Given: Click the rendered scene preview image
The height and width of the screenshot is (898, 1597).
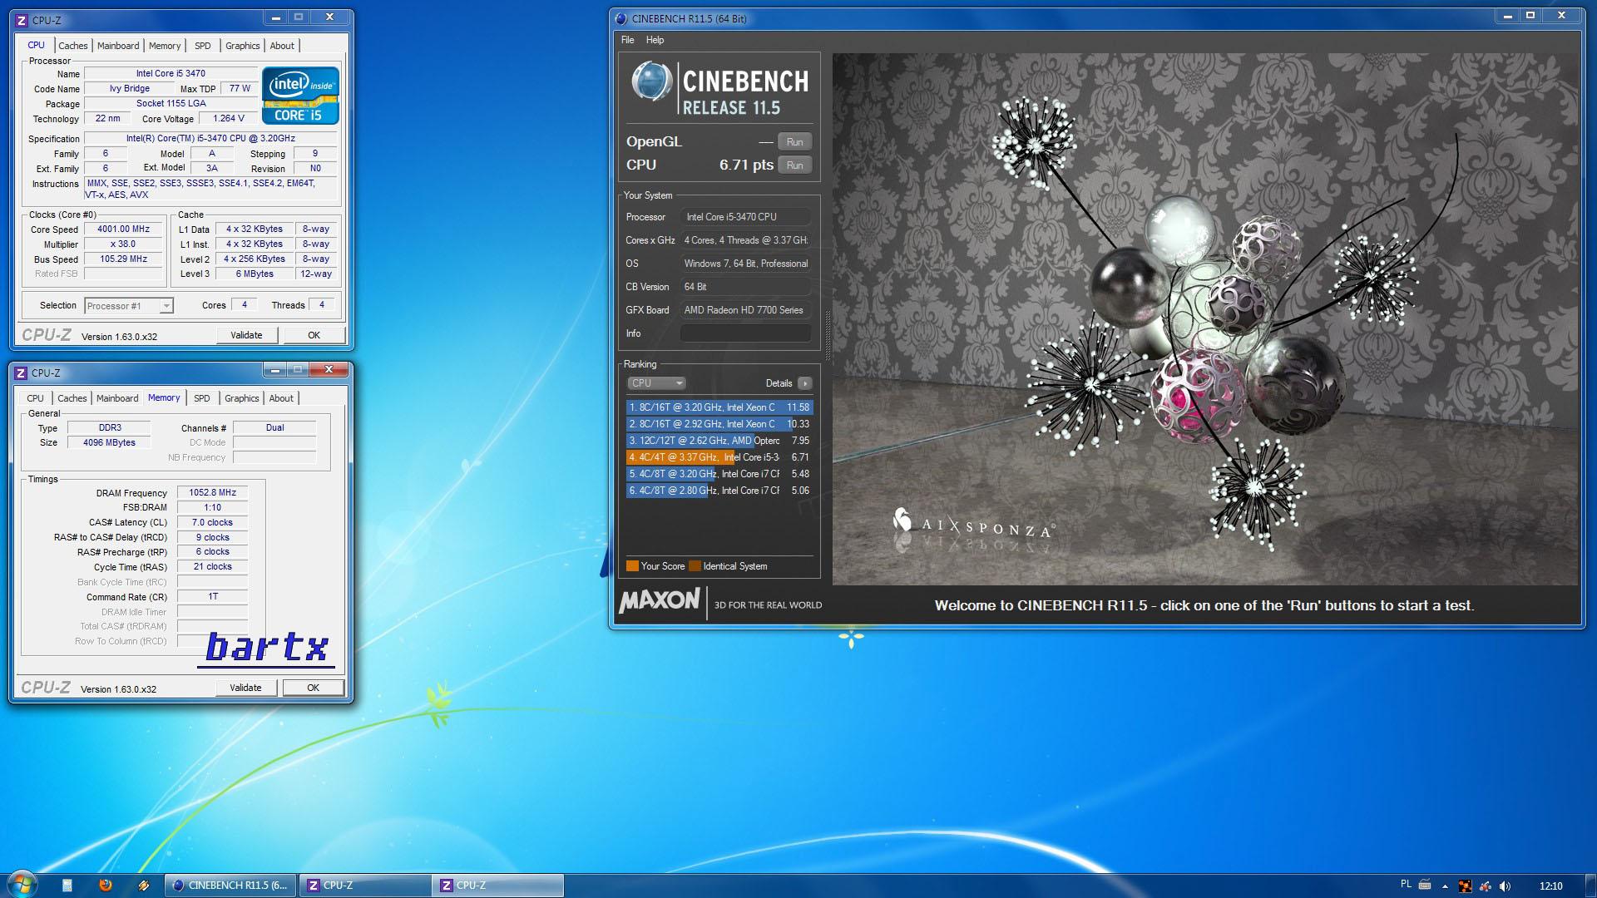Looking at the screenshot, I should click(x=1204, y=319).
